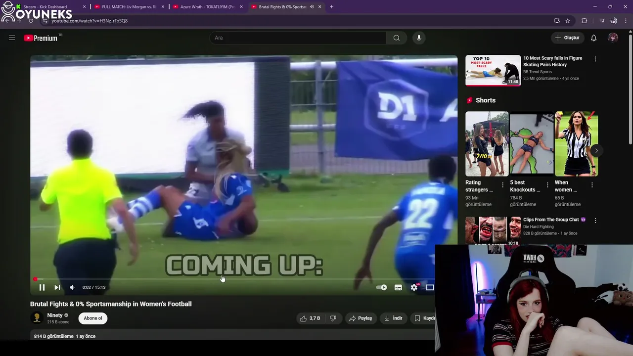Open the notifications bell
Viewport: 633px width, 356px height.
tap(593, 38)
